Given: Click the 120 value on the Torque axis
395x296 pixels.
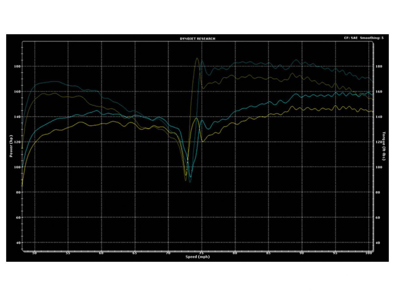Looking at the screenshot, I should click(379, 142).
